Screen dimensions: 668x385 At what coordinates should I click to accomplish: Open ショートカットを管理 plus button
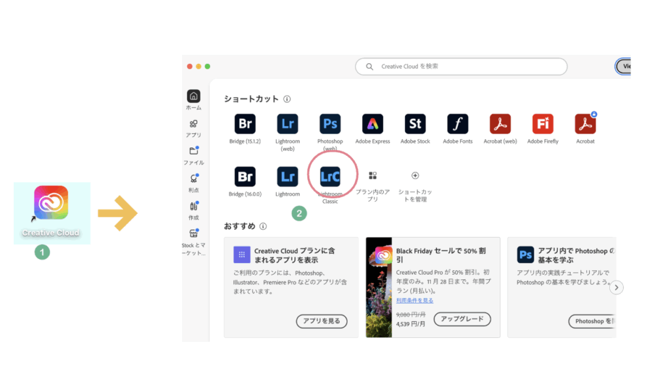coord(415,176)
